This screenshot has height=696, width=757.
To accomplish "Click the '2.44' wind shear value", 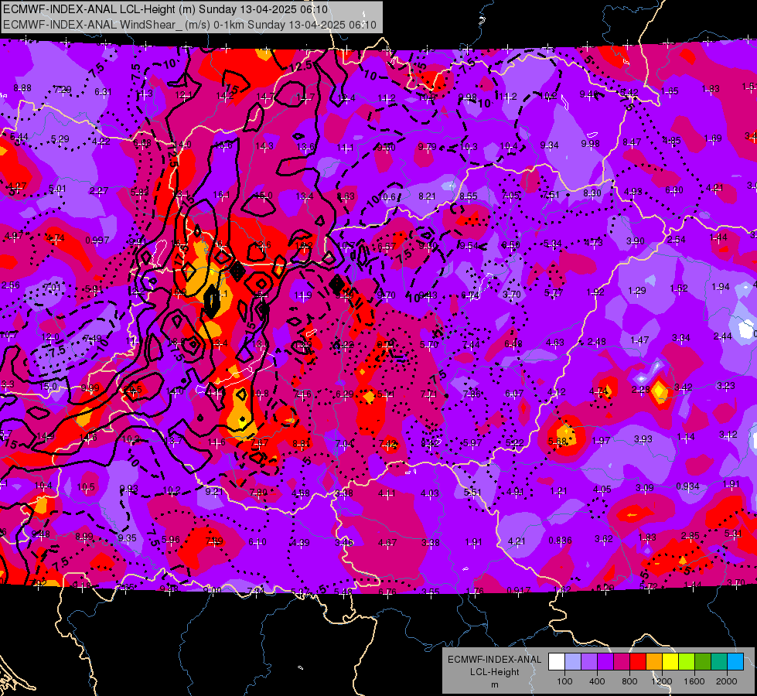I will (x=723, y=336).
